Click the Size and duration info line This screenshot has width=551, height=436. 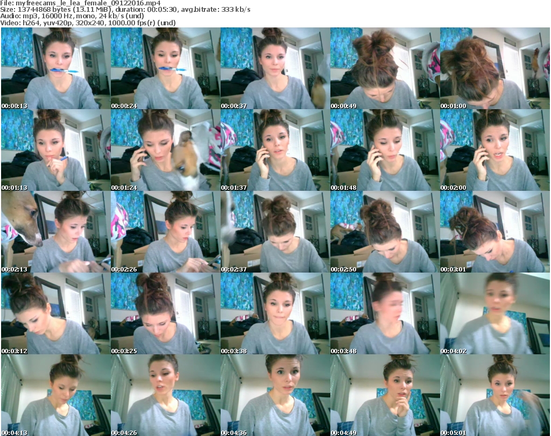[125, 10]
